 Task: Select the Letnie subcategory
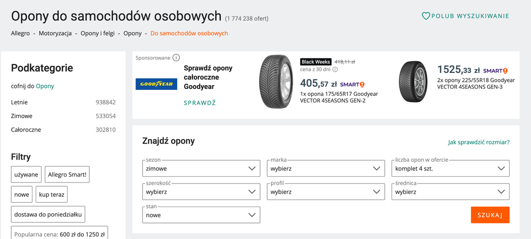click(x=19, y=102)
